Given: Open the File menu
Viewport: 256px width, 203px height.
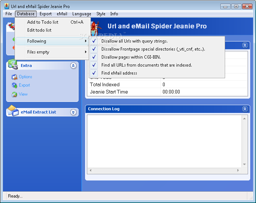Looking at the screenshot, I should tap(9, 14).
